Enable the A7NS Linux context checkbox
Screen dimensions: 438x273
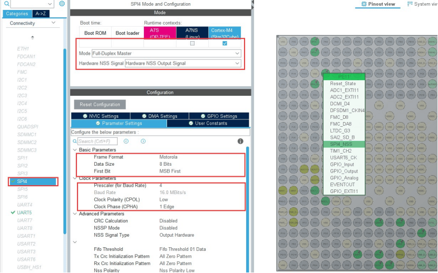pos(192,43)
